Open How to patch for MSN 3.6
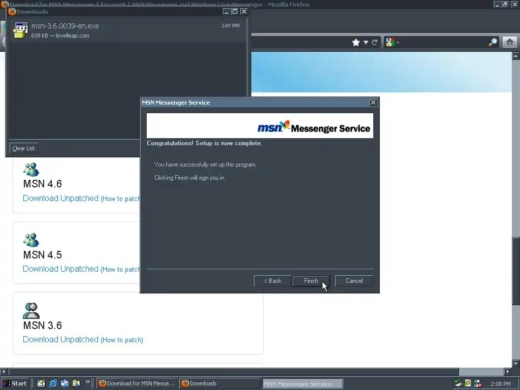520x390 pixels. [122, 340]
